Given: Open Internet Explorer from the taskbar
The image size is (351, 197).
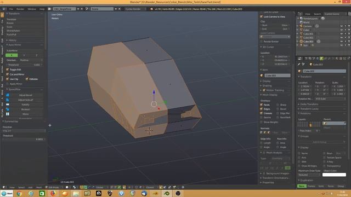Looking at the screenshot, I should [31, 193].
